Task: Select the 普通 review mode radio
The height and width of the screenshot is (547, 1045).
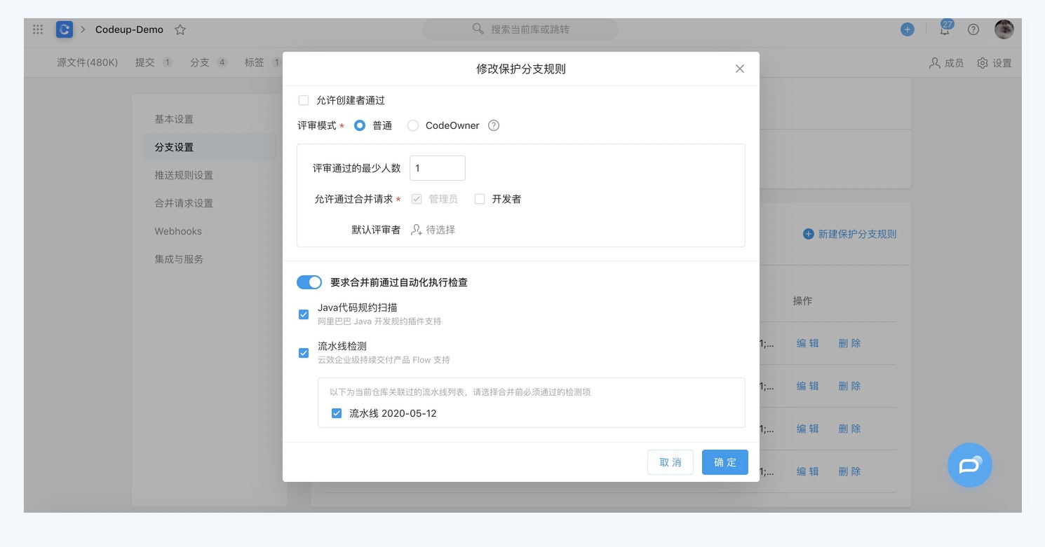Action: [x=360, y=125]
